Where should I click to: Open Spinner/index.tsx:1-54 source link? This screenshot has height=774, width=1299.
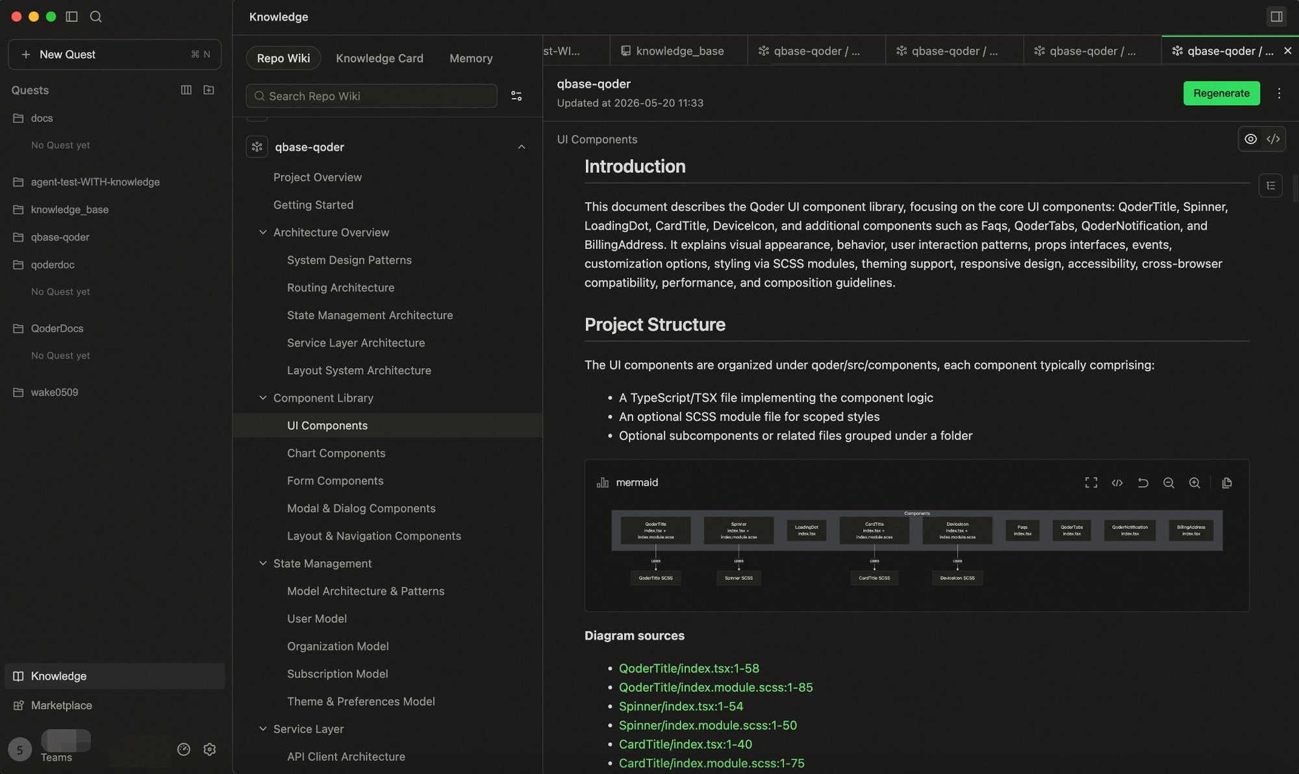(681, 706)
